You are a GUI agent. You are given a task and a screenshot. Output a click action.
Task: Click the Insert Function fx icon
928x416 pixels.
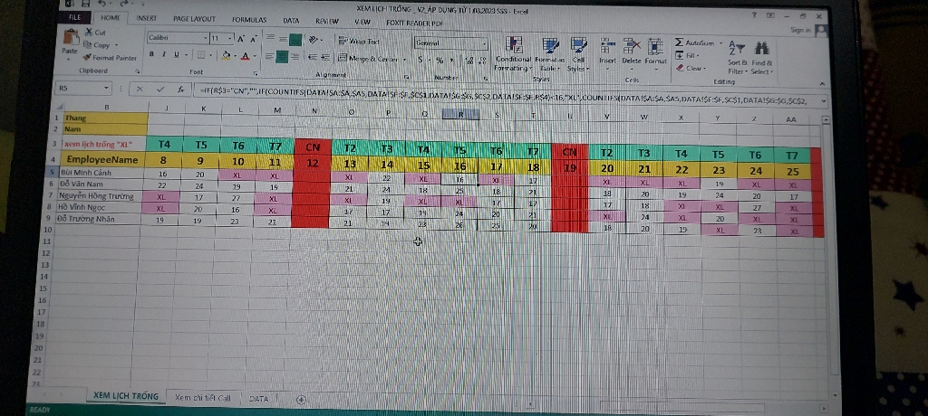click(x=179, y=89)
